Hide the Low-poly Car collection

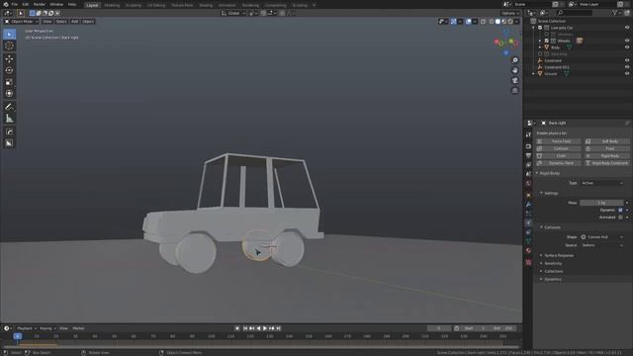pyautogui.click(x=627, y=28)
